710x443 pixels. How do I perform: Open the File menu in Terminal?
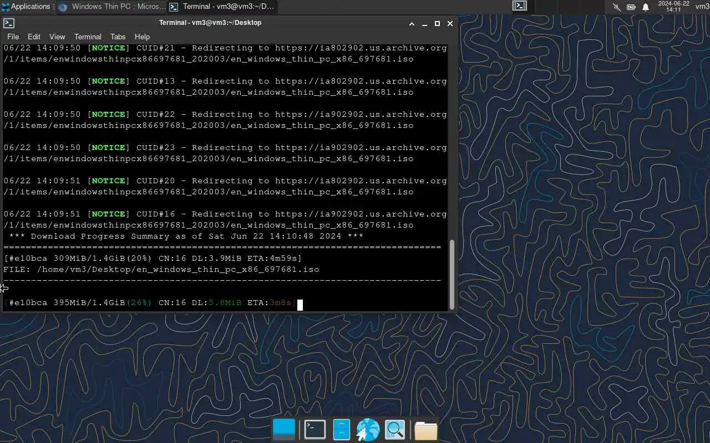tap(13, 37)
